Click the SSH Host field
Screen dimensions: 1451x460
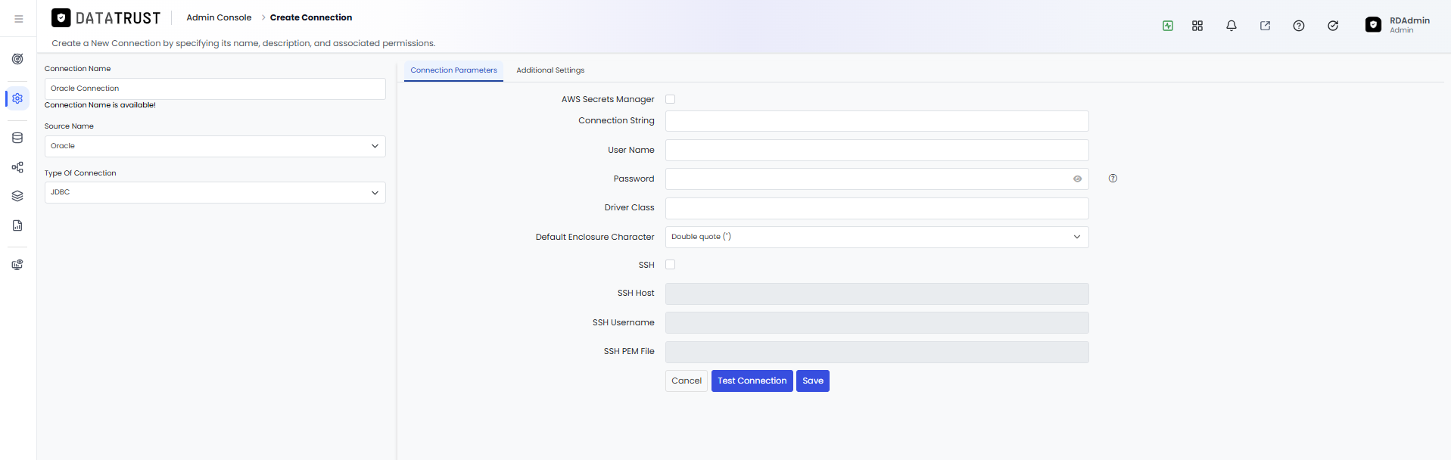click(x=877, y=294)
